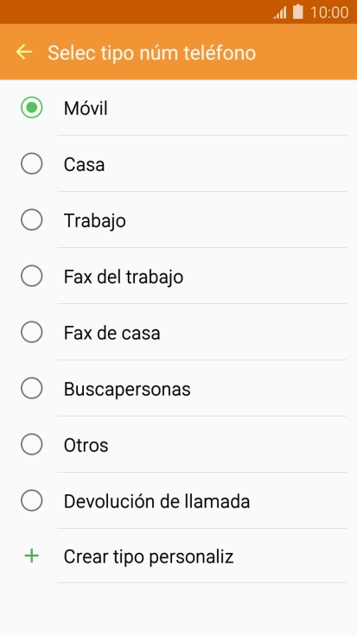Image resolution: width=357 pixels, height=636 pixels.
Task: Tap the green plus icon
Action: (x=32, y=556)
